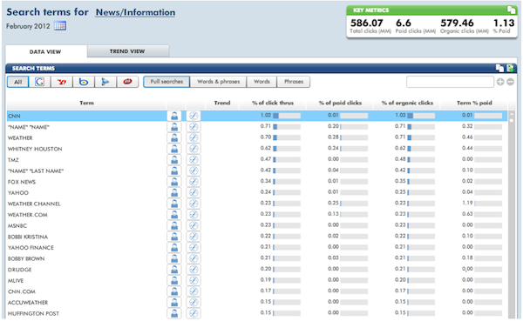The width and height of the screenshot is (523, 321).
Task: Open the compass icon for WHITNEY HOUSTON
Action: coord(194,149)
